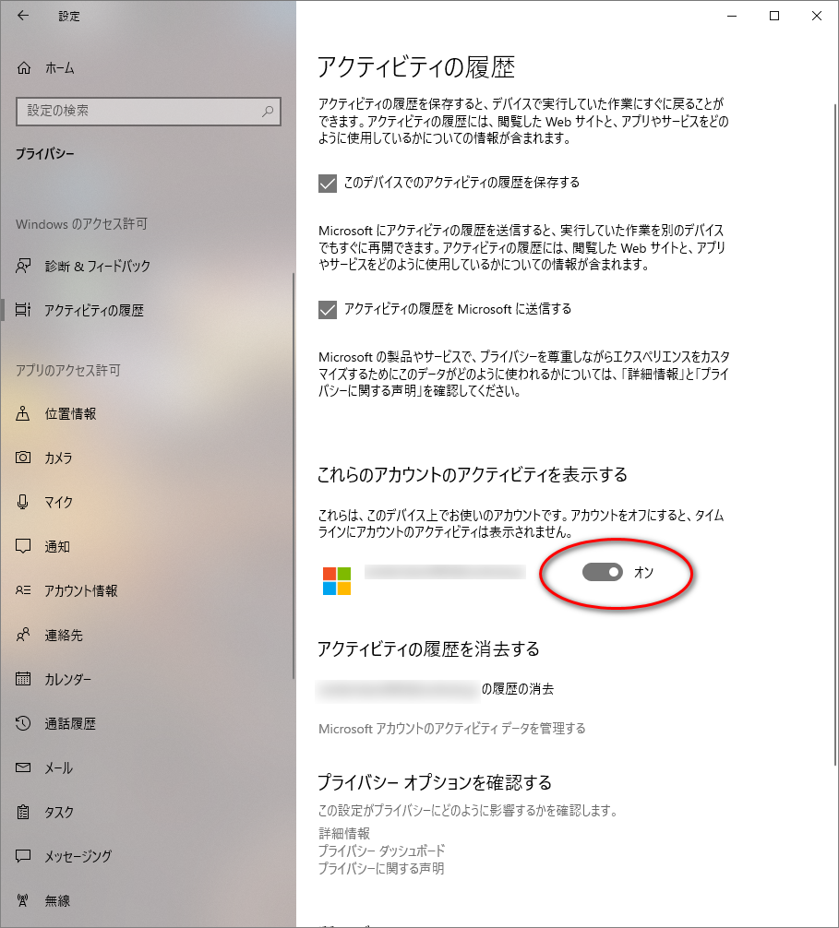
Task: Select アカウント情報 in the sidebar
Action: [81, 591]
